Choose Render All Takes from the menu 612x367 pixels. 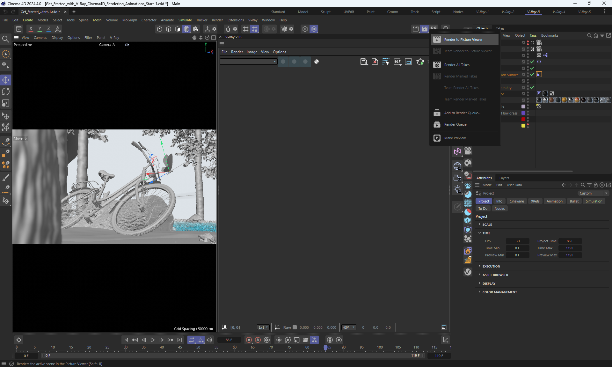point(456,65)
